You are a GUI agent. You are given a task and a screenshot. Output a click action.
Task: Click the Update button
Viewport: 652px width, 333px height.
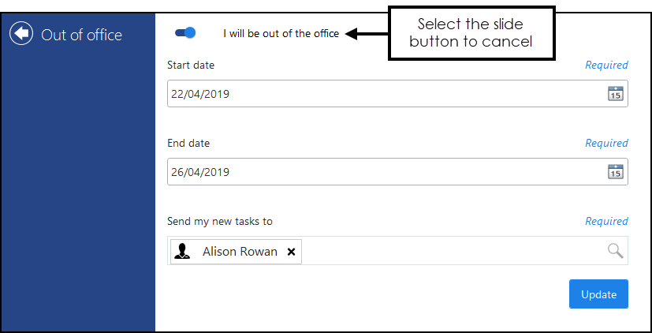598,294
